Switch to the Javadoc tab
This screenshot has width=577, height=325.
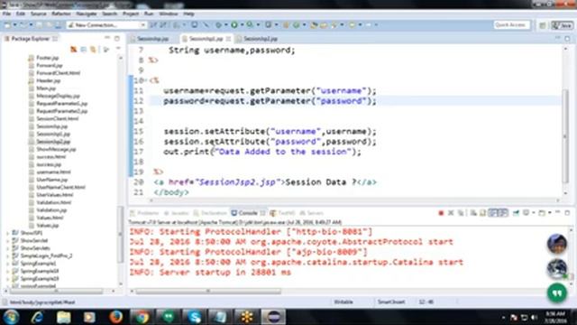click(177, 213)
